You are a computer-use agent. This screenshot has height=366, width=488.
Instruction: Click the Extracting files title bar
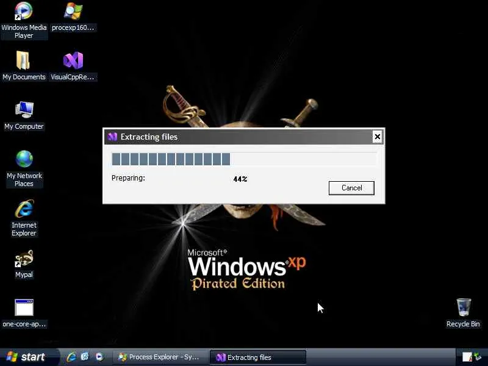tap(244, 137)
